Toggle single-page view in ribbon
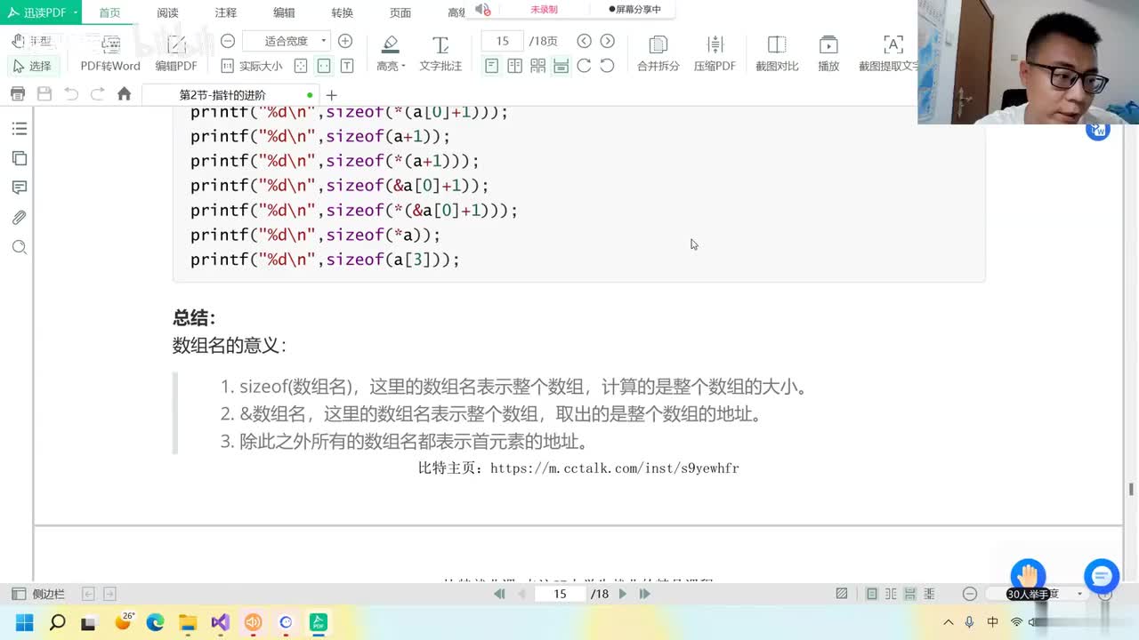The image size is (1139, 640). point(491,66)
